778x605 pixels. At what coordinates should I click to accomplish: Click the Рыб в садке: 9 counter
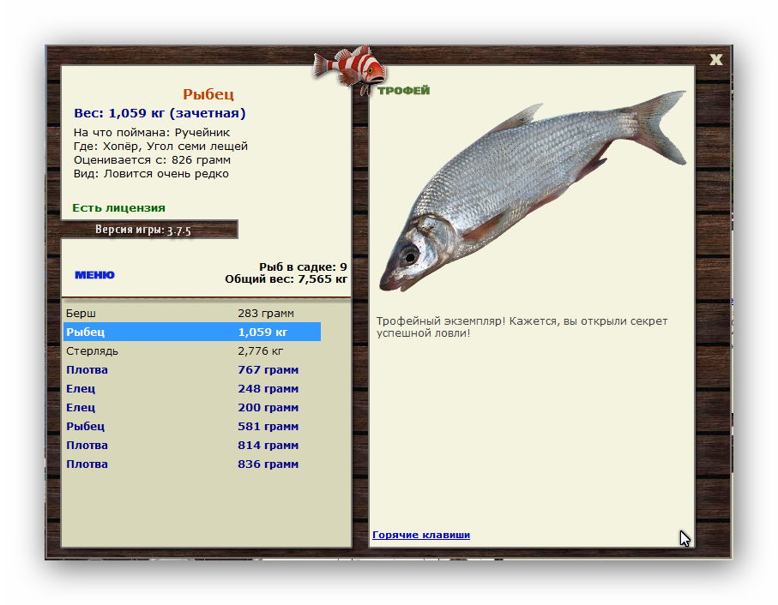[303, 267]
